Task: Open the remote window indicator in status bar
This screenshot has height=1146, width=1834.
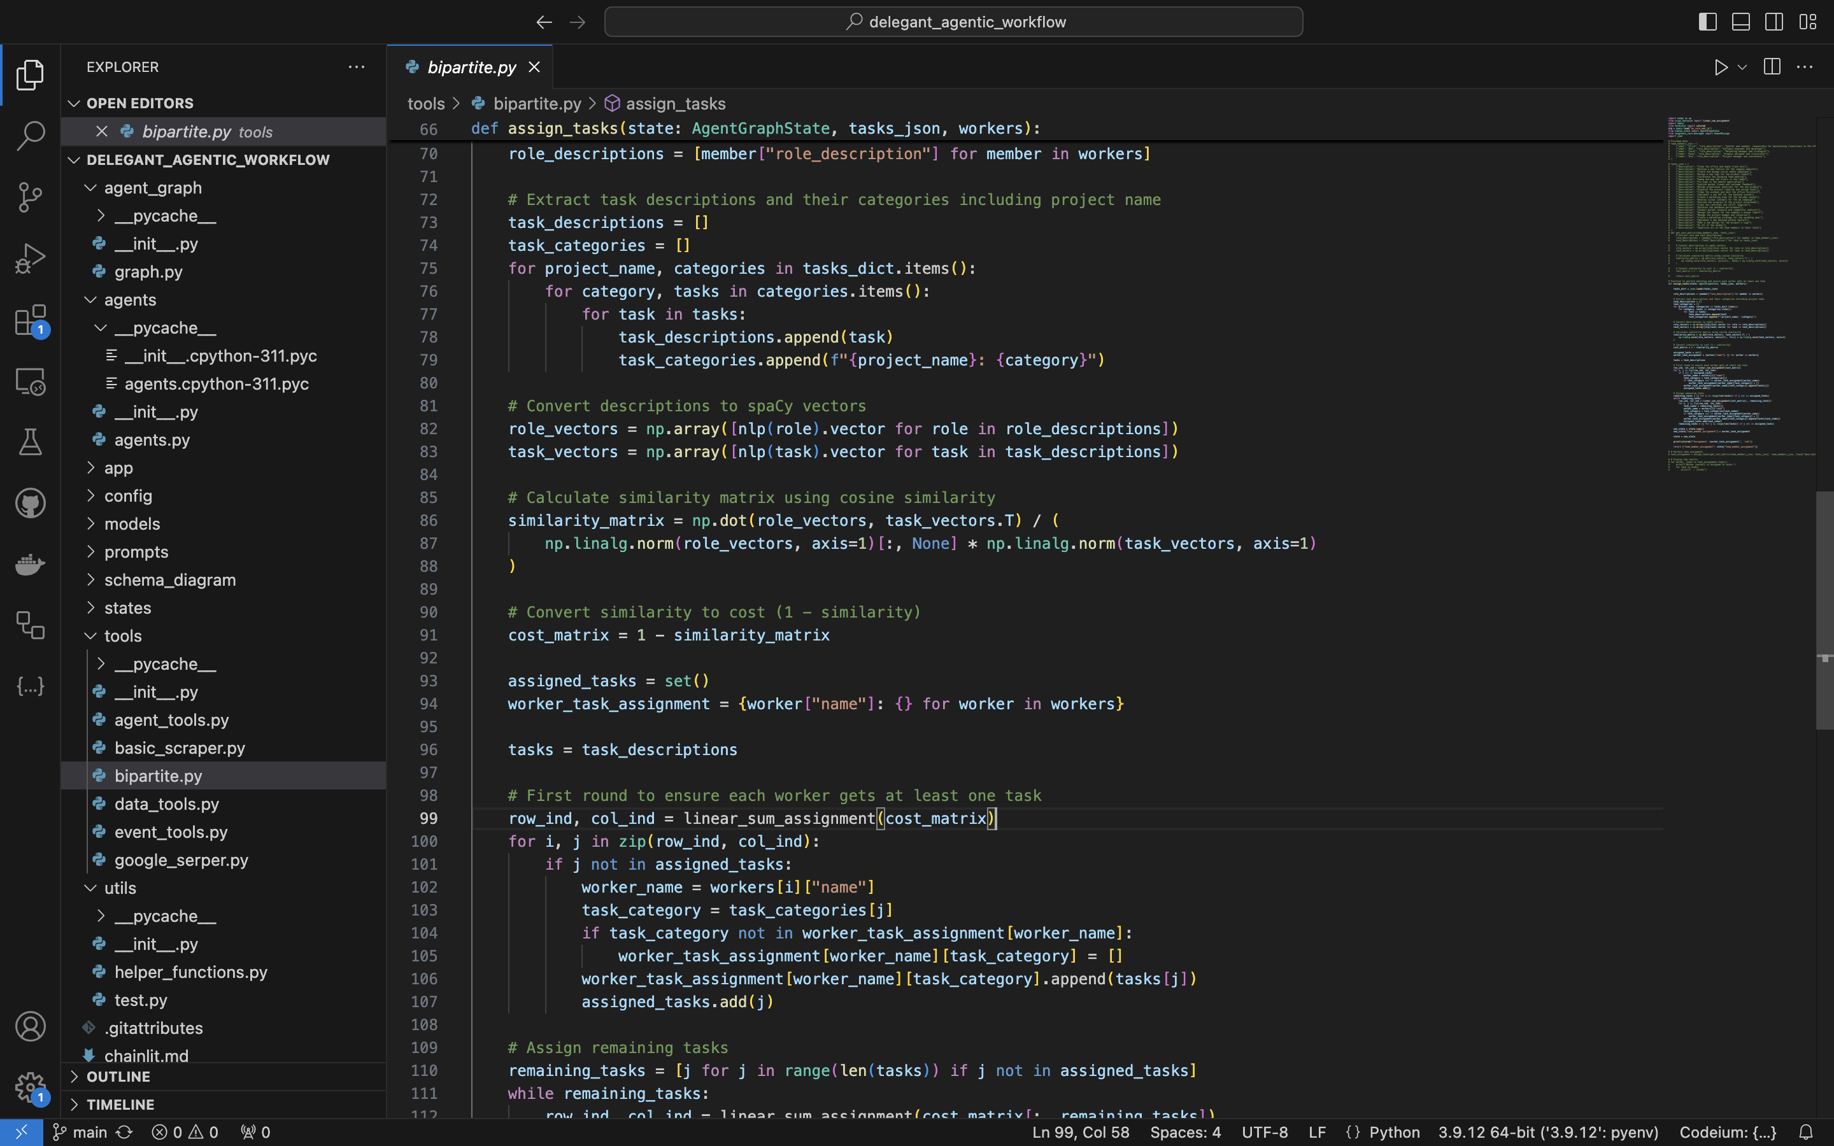Action: point(21,1131)
